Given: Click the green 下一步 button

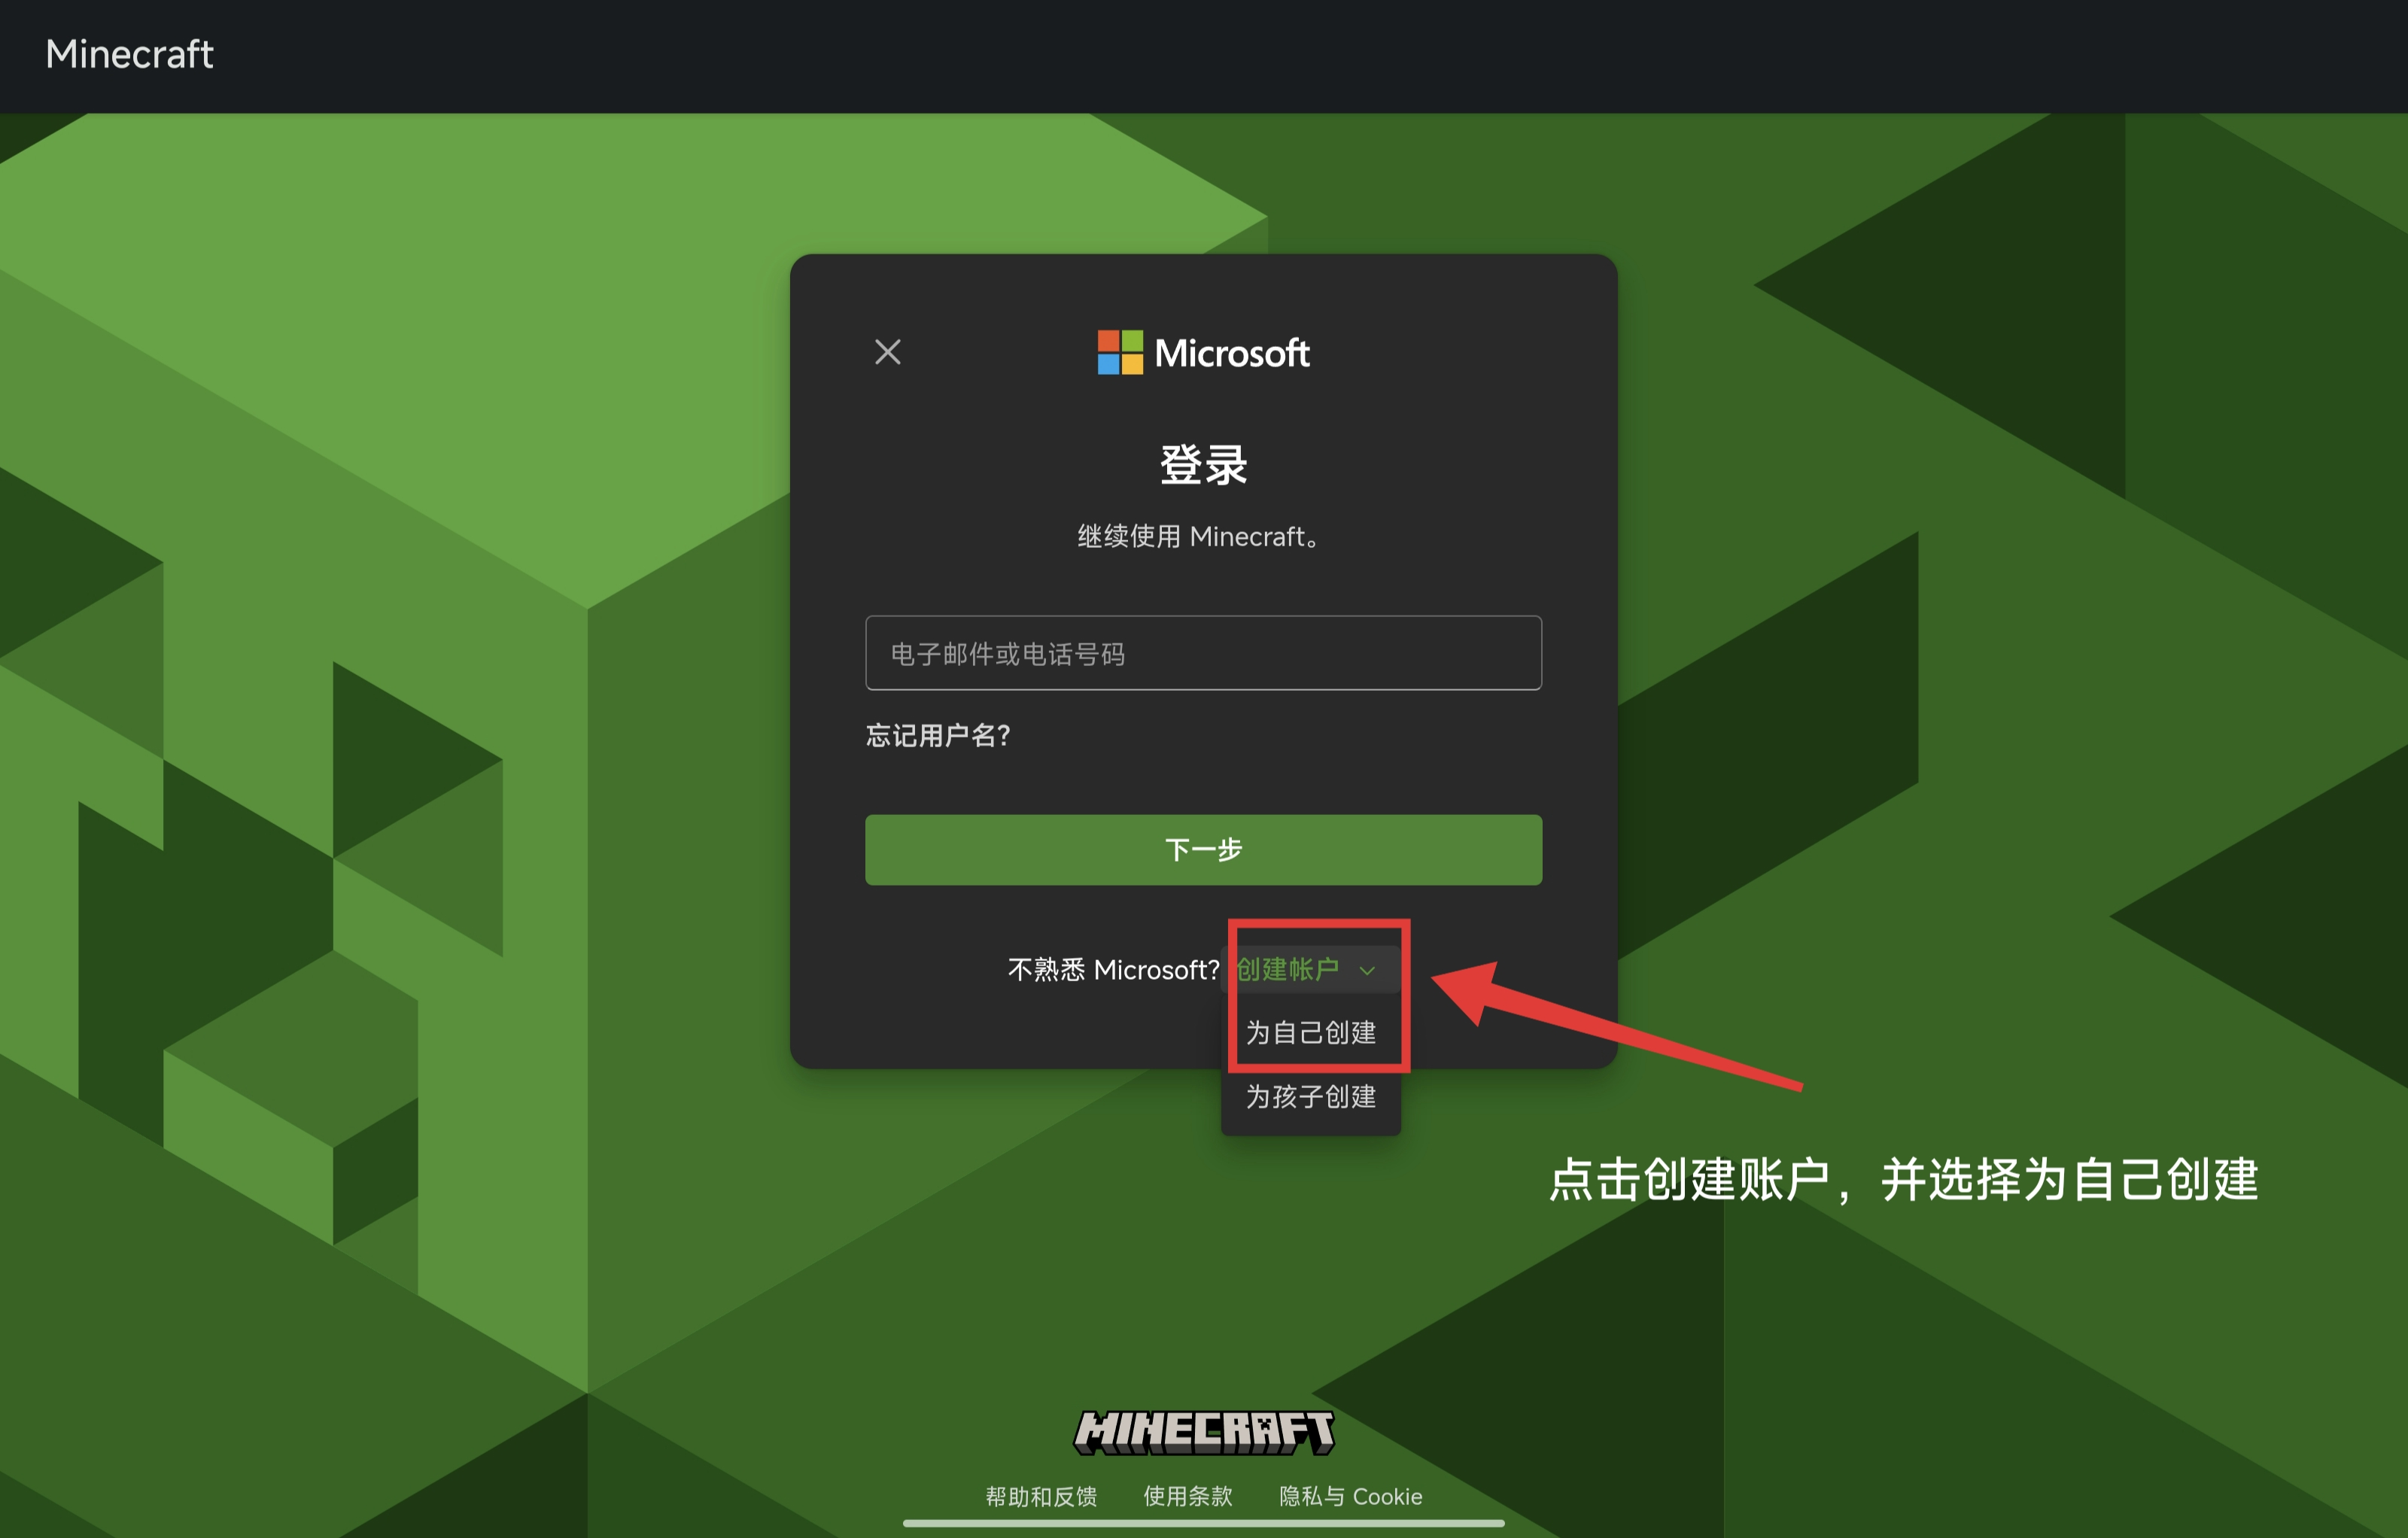Looking at the screenshot, I should [1203, 850].
